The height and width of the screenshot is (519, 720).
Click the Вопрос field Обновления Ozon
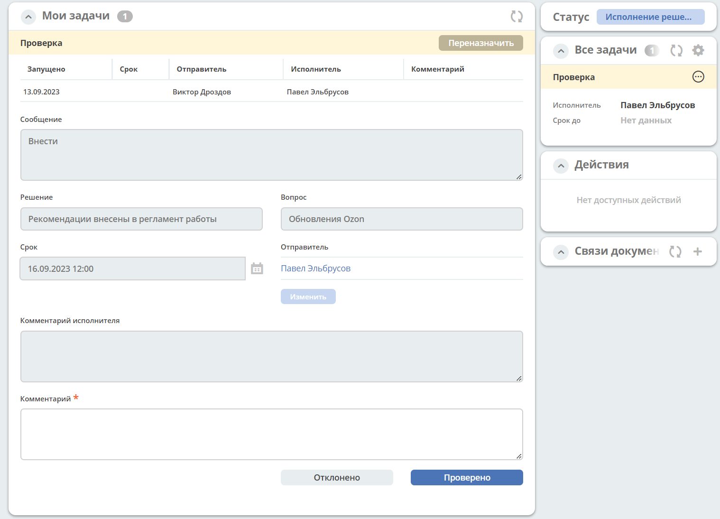pyautogui.click(x=402, y=219)
